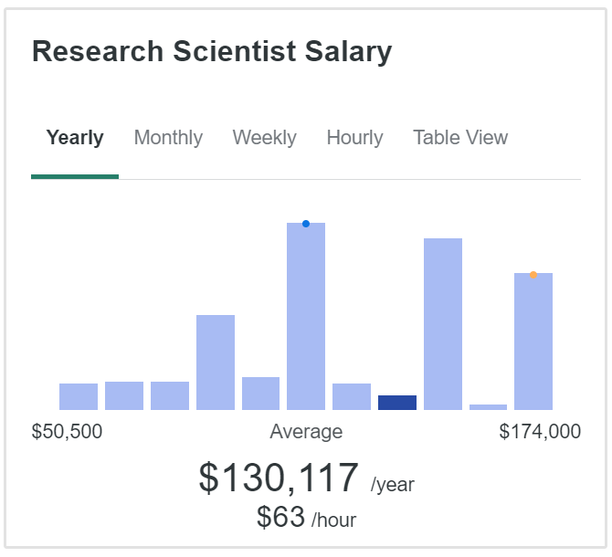Click the blue dot atop the tallest bar

[306, 224]
